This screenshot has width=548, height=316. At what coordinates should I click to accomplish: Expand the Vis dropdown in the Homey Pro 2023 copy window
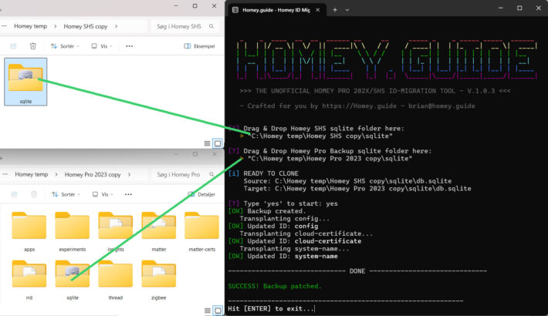pos(103,195)
